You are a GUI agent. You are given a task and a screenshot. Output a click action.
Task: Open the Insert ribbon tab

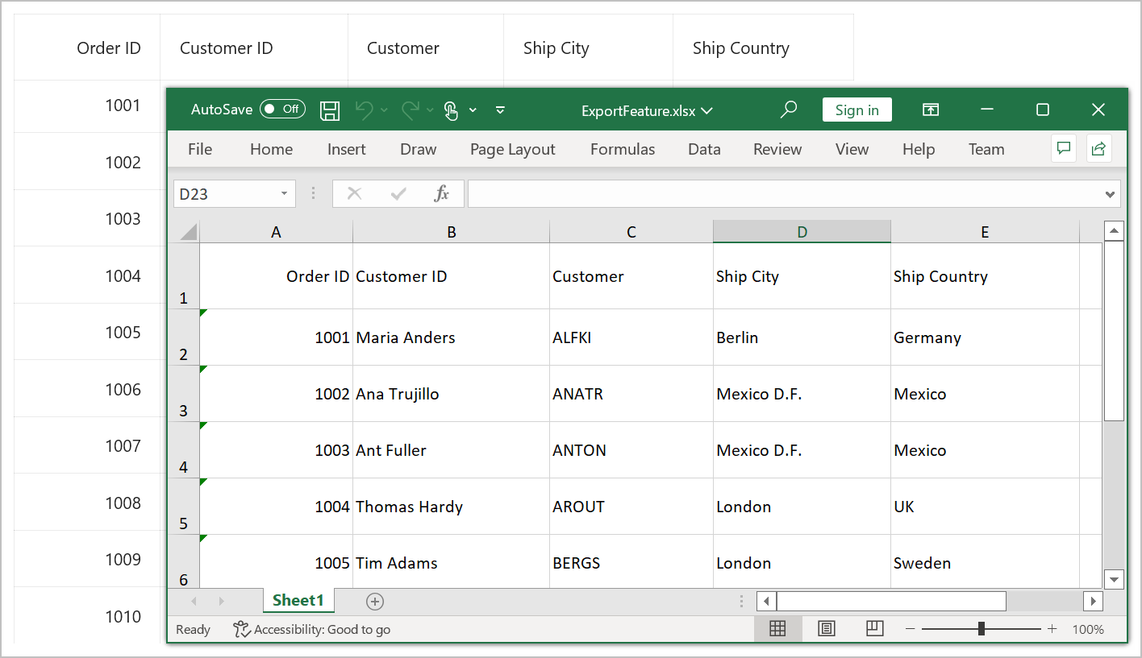click(x=347, y=149)
